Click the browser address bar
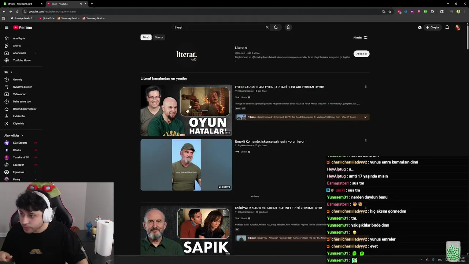 [202, 12]
